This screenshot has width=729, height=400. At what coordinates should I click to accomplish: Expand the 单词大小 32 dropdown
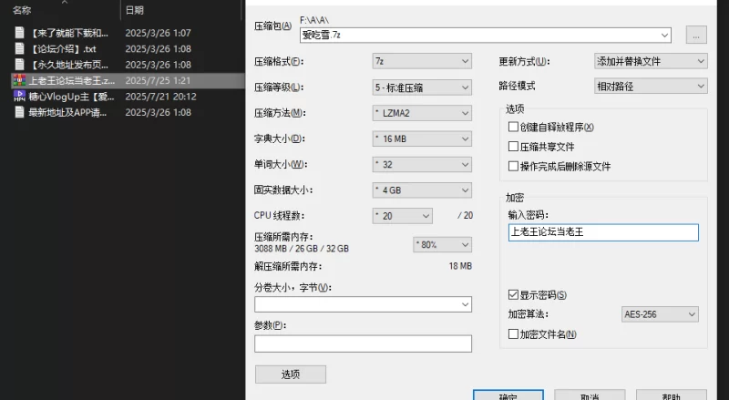pyautogui.click(x=422, y=164)
